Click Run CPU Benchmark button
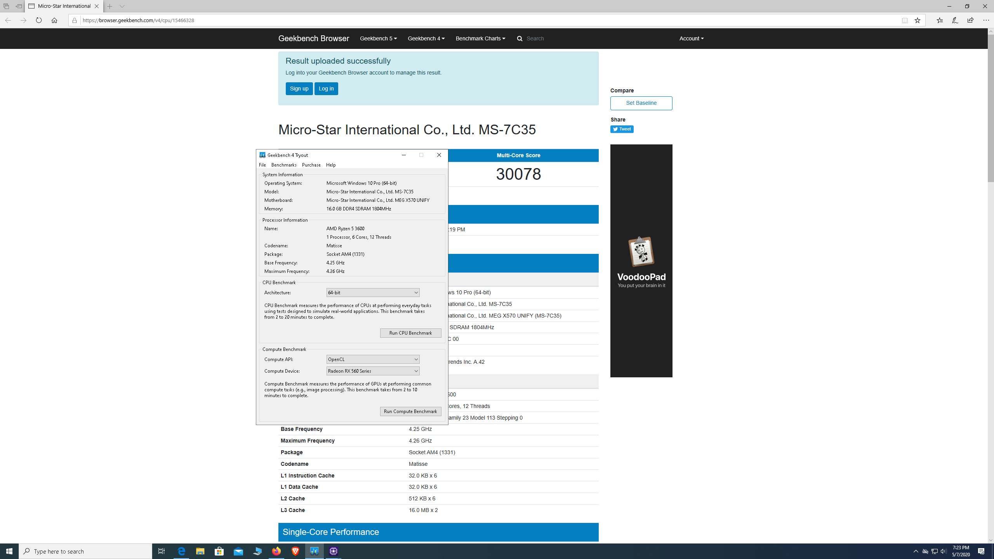This screenshot has height=559, width=994. [410, 333]
